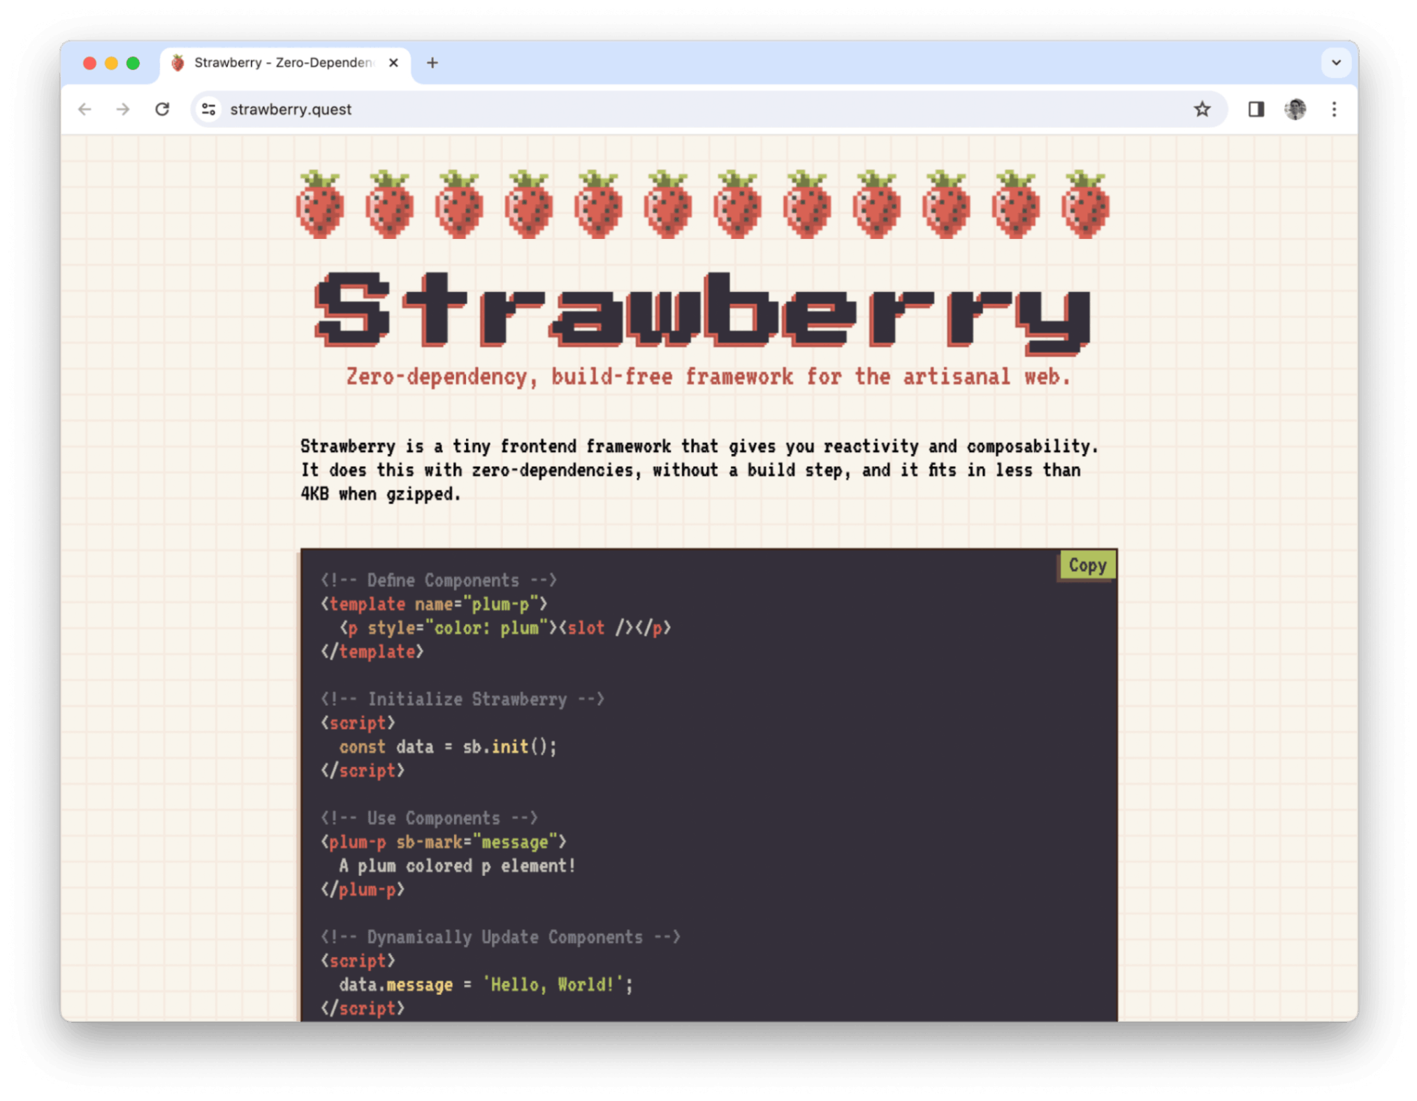Close the Strawberry tab

tap(393, 62)
